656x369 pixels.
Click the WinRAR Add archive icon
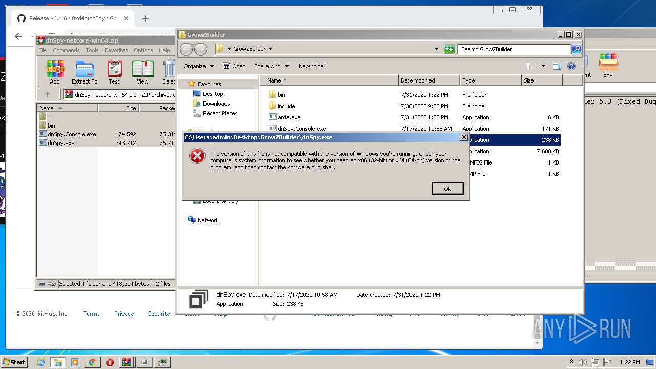tap(55, 72)
